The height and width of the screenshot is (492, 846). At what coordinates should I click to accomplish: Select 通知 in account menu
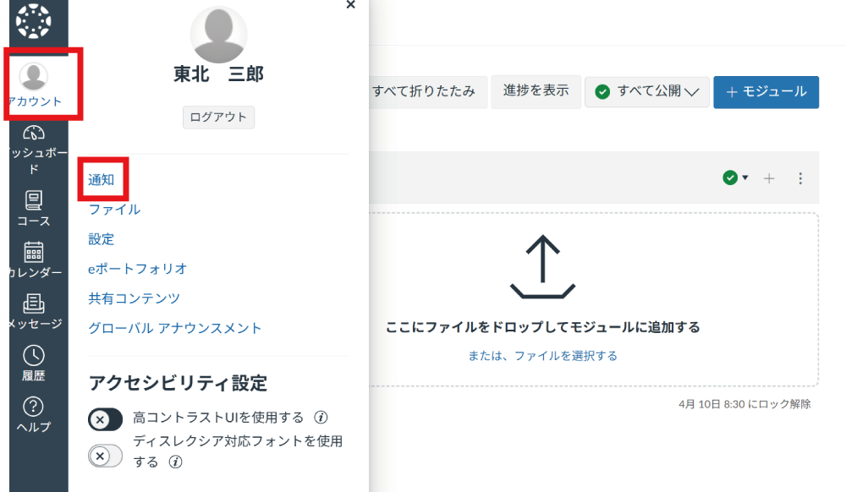point(102,179)
